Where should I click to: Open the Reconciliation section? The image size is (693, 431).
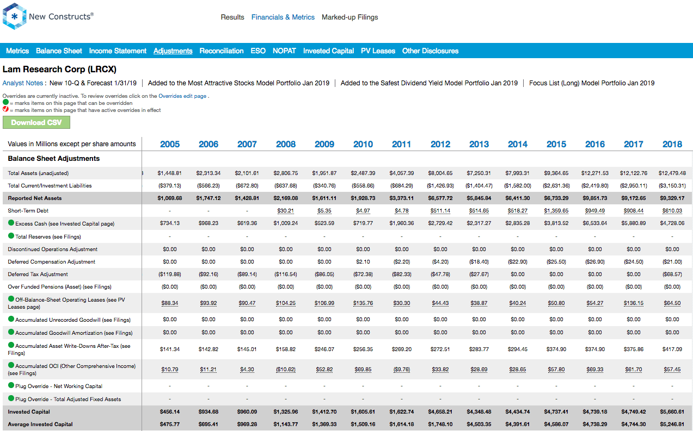coord(222,51)
